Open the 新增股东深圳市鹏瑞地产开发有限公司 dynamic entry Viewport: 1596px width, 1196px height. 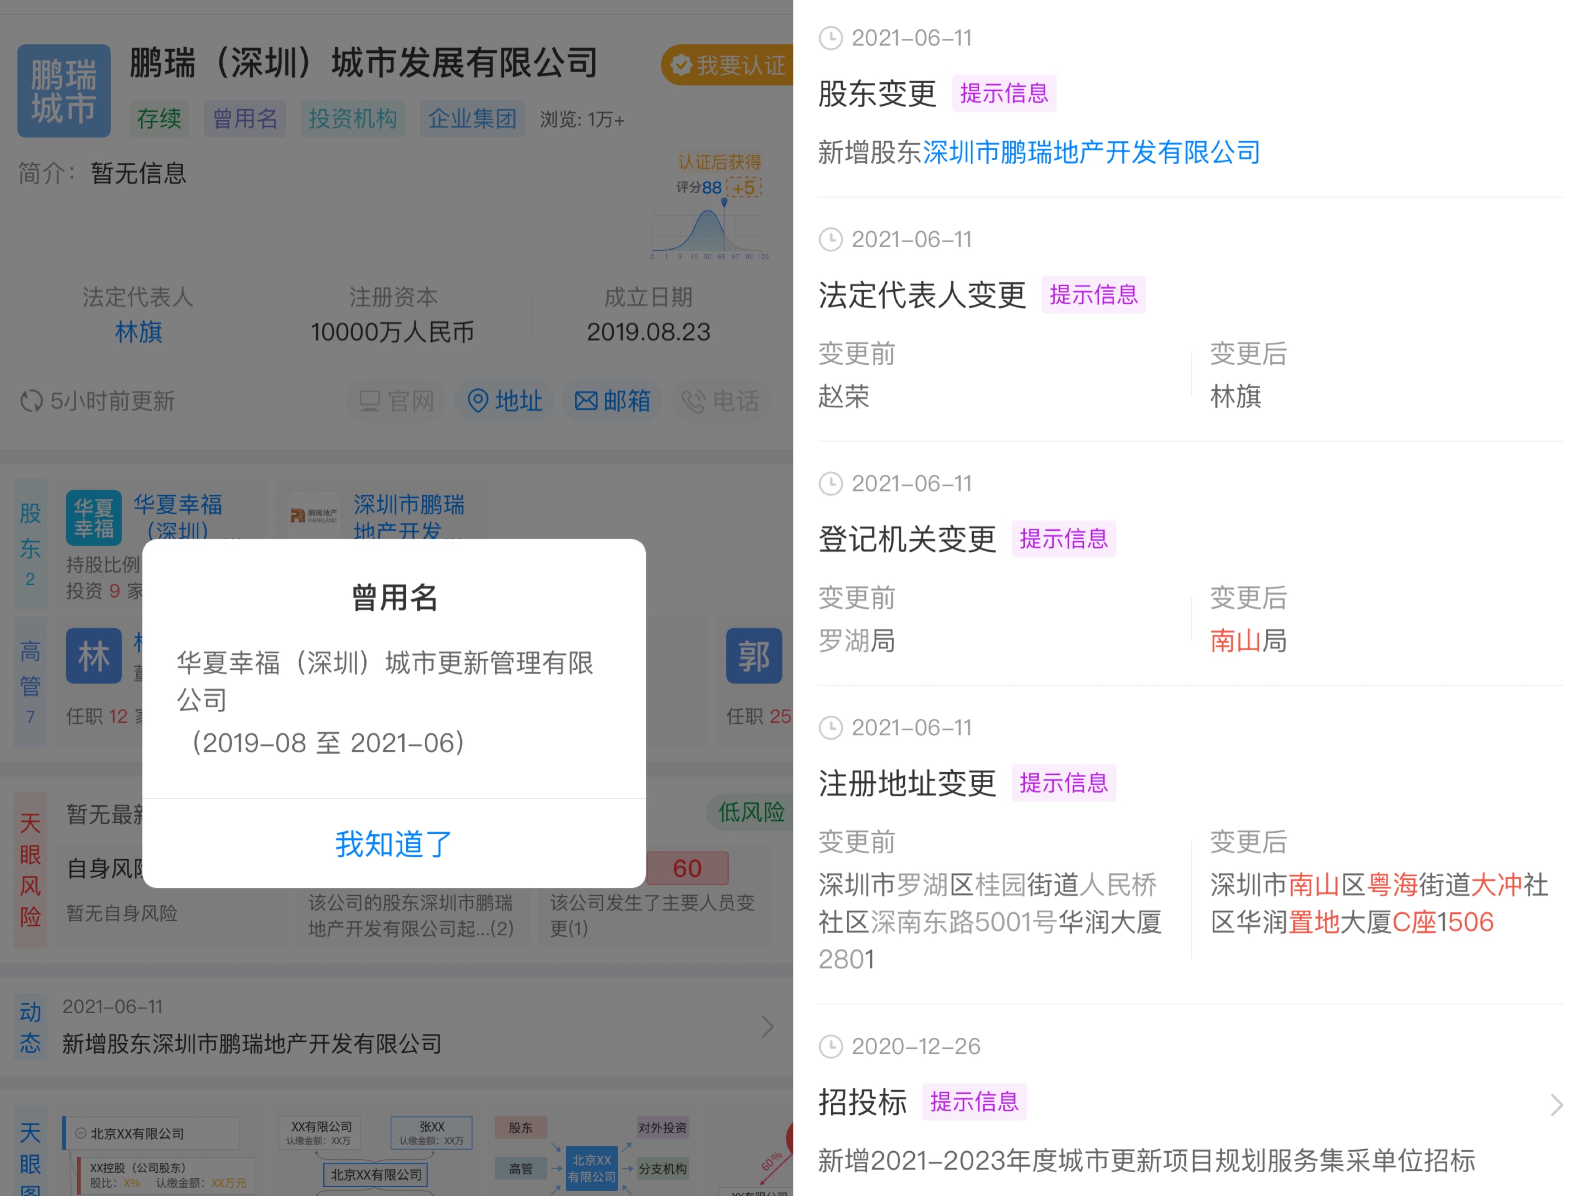coord(252,1043)
